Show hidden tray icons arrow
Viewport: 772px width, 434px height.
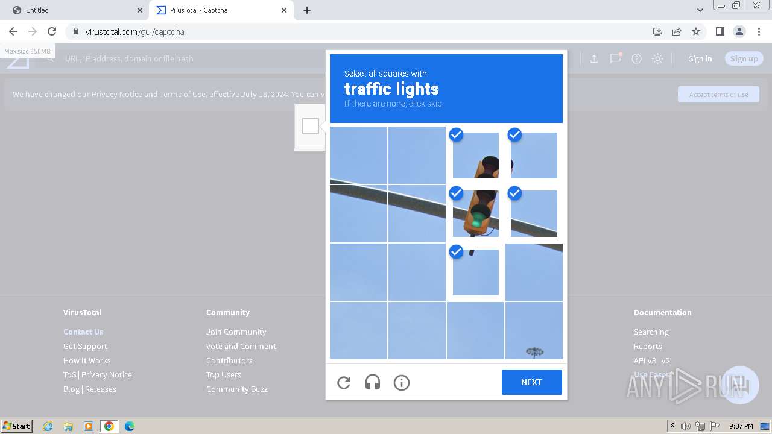672,426
